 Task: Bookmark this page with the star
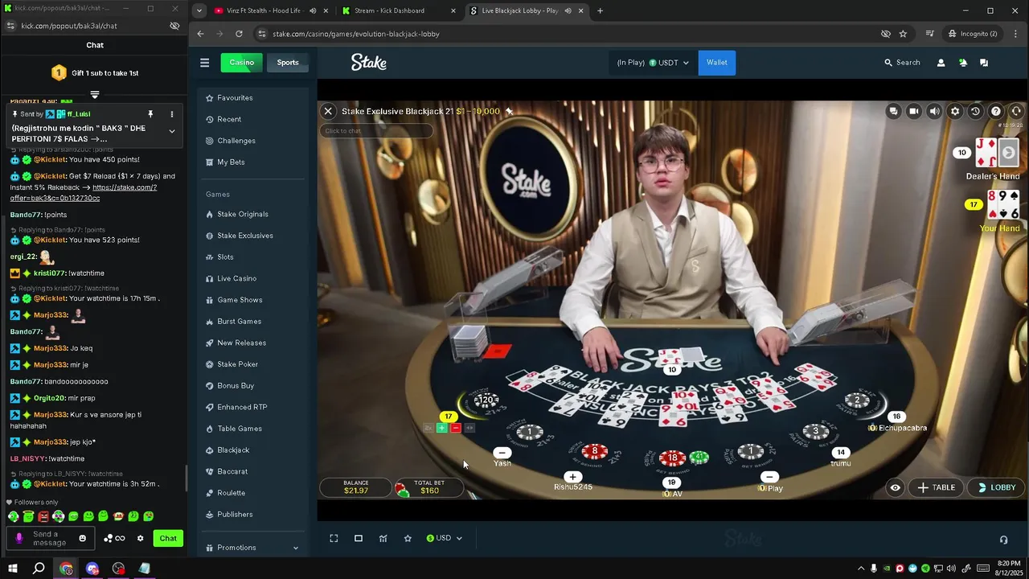point(903,34)
